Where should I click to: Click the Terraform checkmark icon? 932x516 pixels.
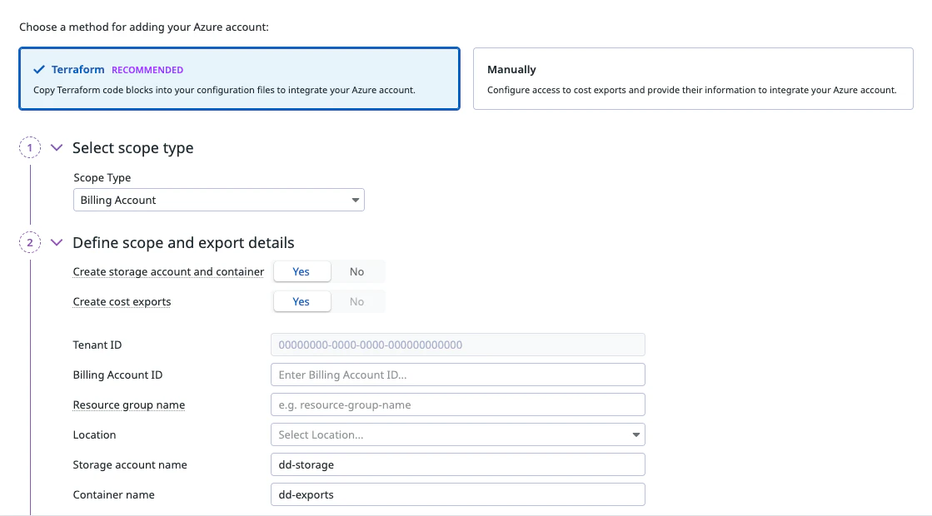coord(38,70)
